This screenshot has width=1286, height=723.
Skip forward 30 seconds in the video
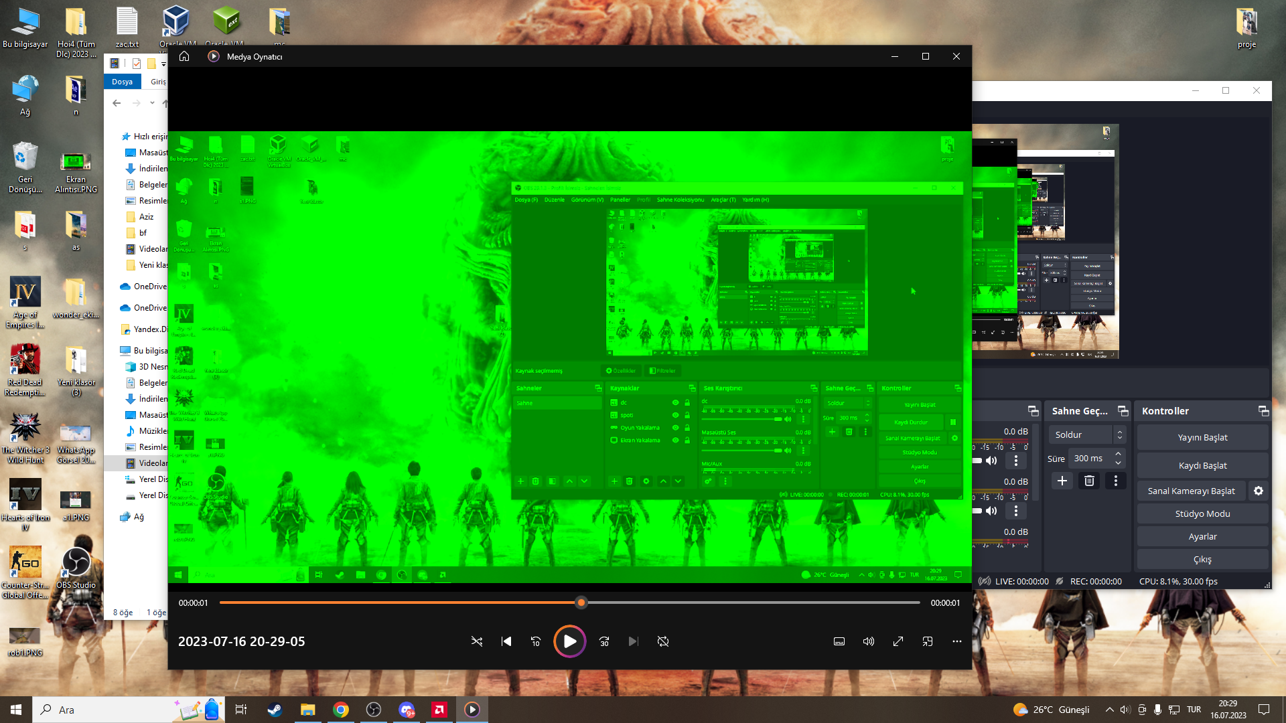coord(604,641)
